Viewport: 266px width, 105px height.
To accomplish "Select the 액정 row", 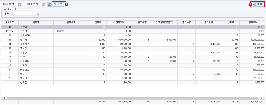I will pyautogui.click(x=133, y=74).
